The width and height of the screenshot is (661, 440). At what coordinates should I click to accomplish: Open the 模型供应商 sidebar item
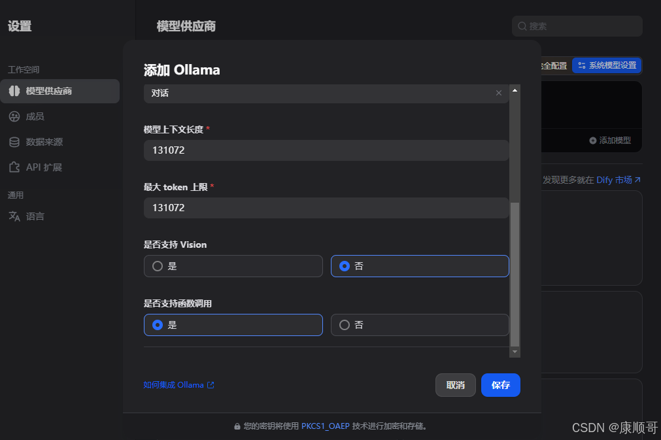click(x=60, y=91)
